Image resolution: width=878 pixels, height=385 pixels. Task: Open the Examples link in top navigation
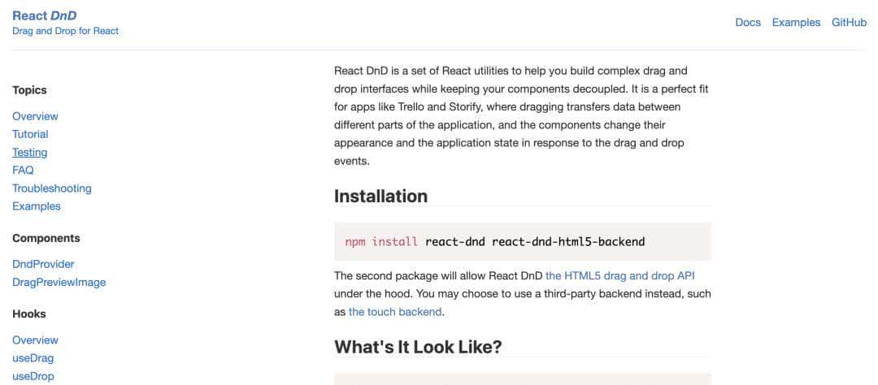click(x=796, y=23)
